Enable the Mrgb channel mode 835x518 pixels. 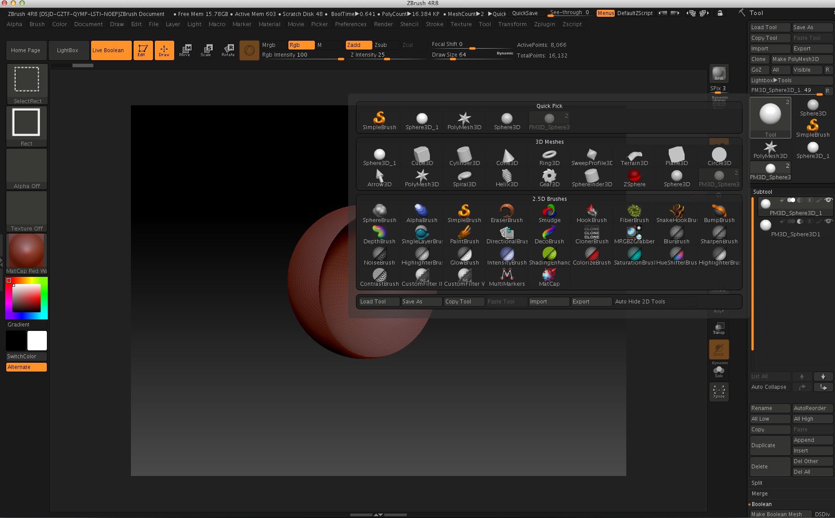[274, 45]
